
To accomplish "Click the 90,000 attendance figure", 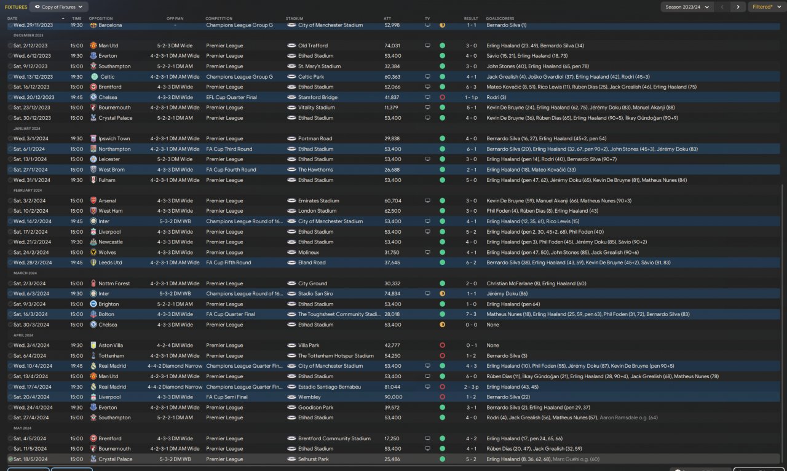I will tap(392, 397).
